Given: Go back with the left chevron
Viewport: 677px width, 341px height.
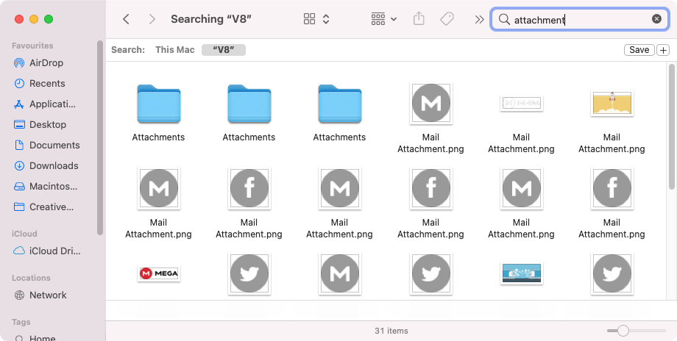Looking at the screenshot, I should (x=126, y=19).
